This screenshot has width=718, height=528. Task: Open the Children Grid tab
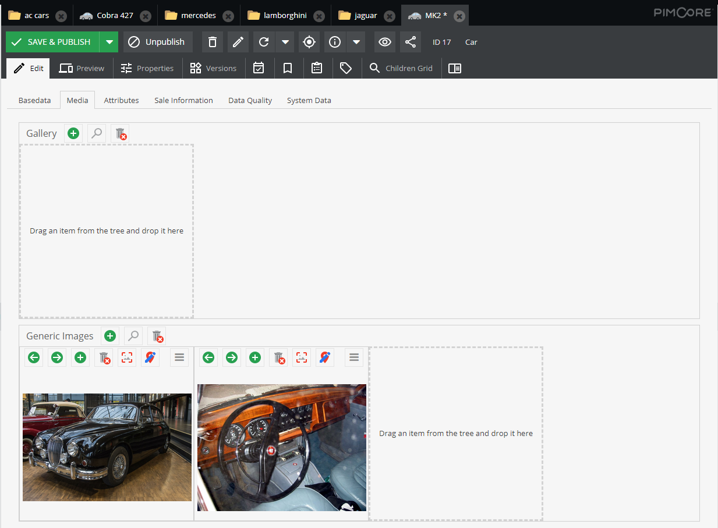pyautogui.click(x=401, y=68)
